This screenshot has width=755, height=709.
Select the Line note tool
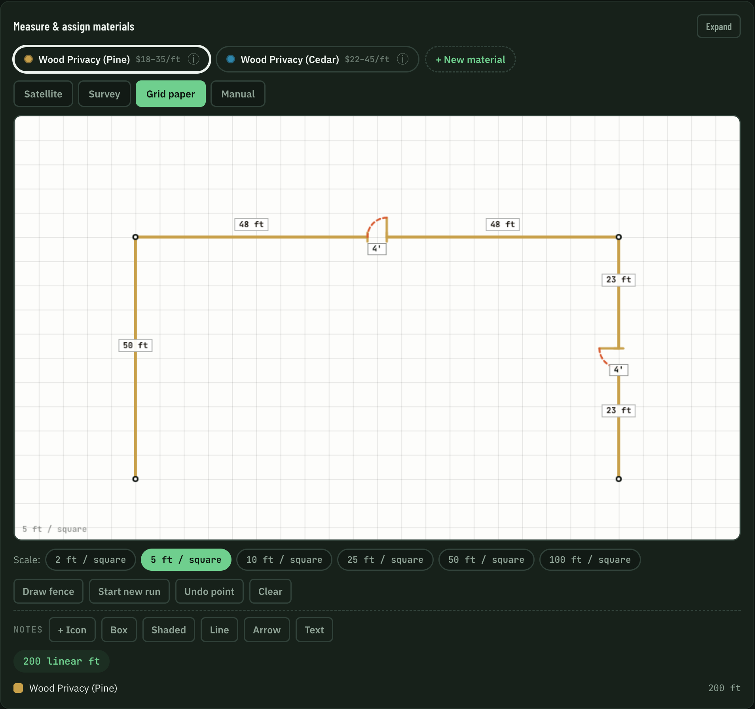pyautogui.click(x=219, y=630)
